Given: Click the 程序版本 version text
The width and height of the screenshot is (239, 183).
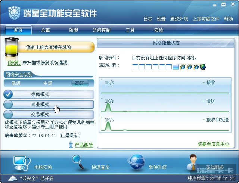Looking at the screenshot, I should pos(211,178).
